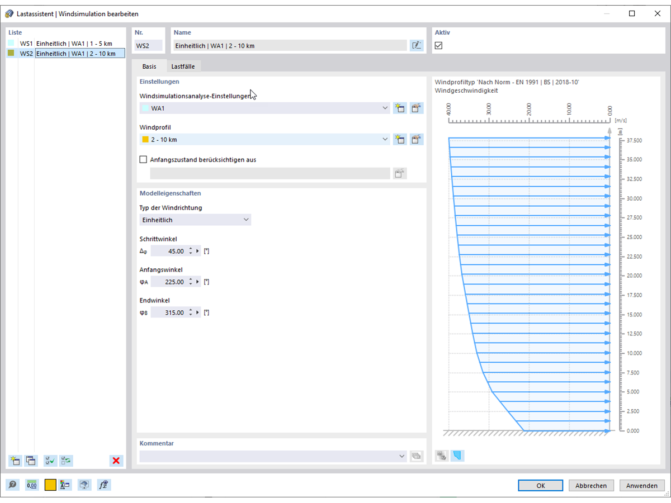
Task: Create a new wind simulation in list
Action: pos(15,461)
